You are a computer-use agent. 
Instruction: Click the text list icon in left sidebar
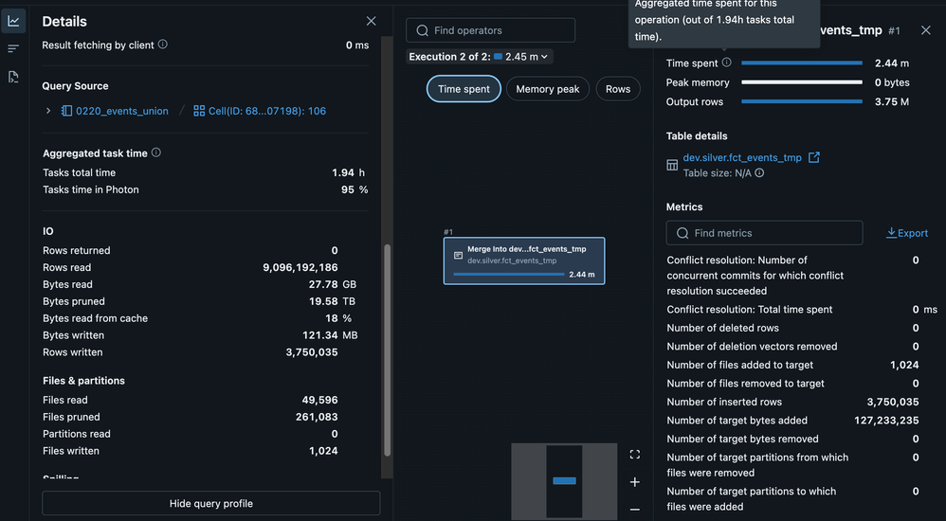[x=13, y=48]
